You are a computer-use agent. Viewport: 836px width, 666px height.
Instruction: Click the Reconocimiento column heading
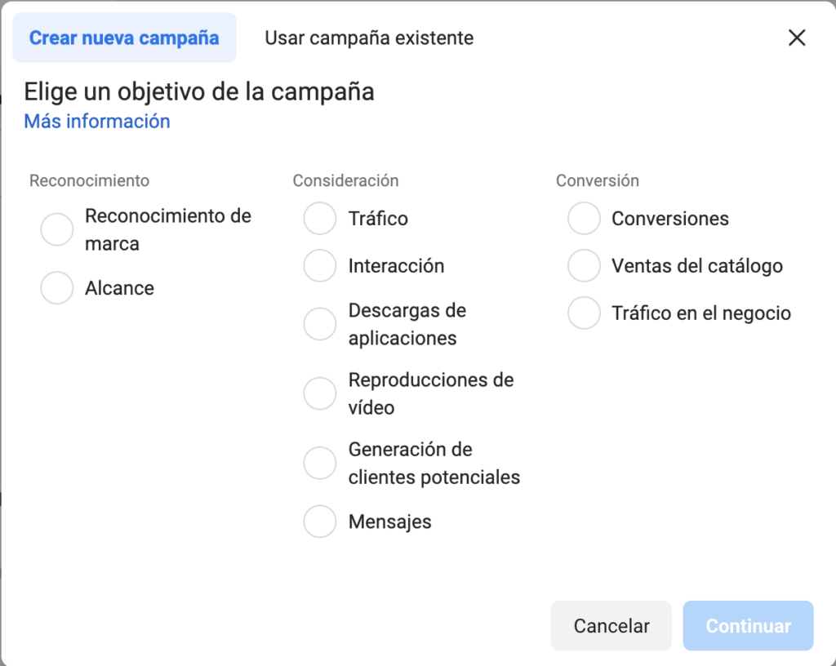90,180
